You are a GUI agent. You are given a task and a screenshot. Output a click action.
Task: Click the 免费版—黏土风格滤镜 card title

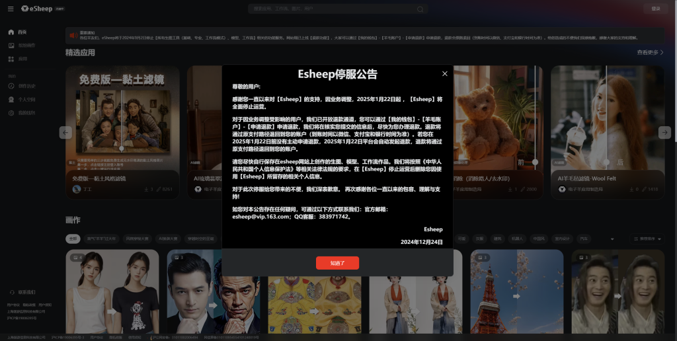point(99,178)
